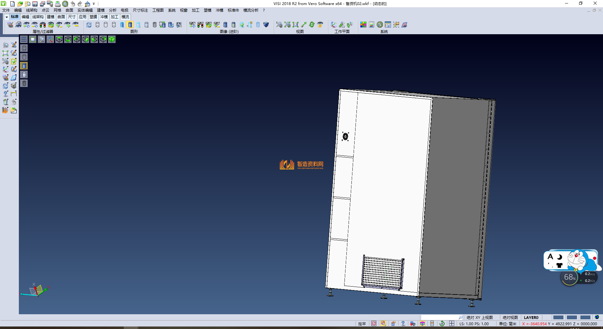This screenshot has width=603, height=329.
Task: Click the color palette grid icon
Action: [x=363, y=24]
